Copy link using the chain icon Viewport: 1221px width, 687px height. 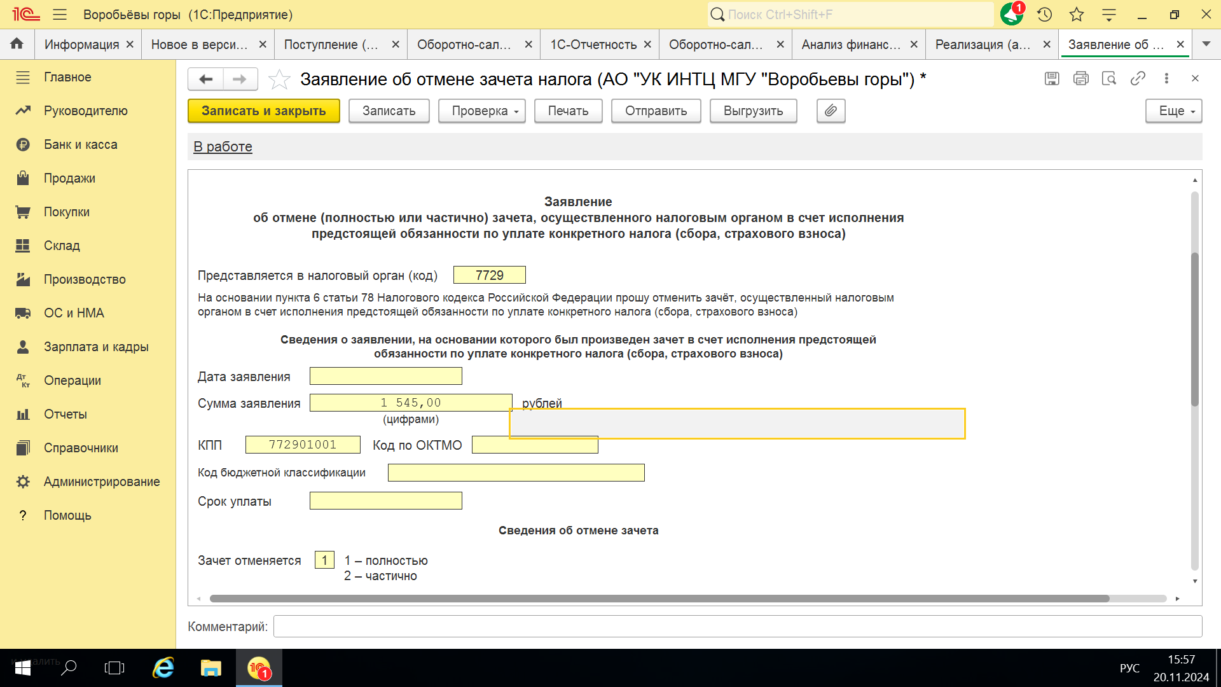click(1138, 78)
